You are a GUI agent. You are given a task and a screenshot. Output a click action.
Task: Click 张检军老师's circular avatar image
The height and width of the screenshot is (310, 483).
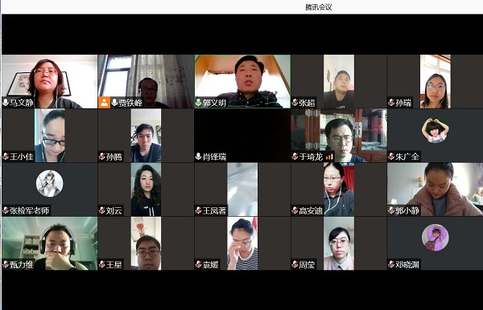50,183
